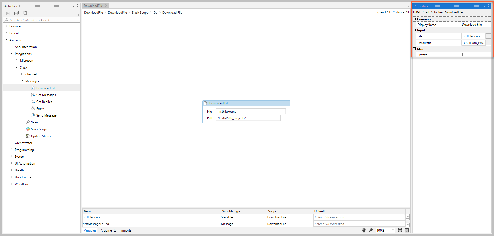This screenshot has width=494, height=236.
Task: Collapse the Messages node
Action: (22, 81)
